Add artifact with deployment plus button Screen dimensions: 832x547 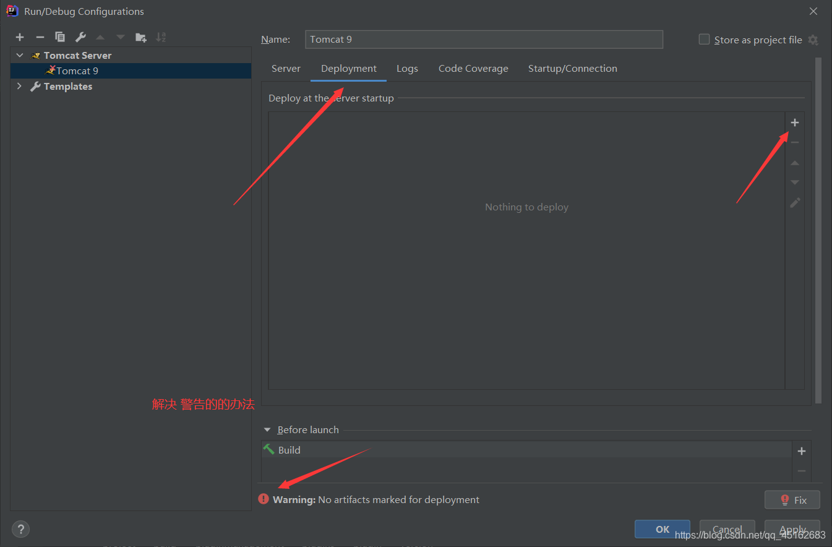(x=795, y=123)
